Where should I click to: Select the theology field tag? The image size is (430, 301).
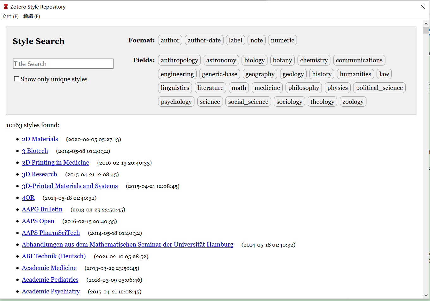(322, 102)
